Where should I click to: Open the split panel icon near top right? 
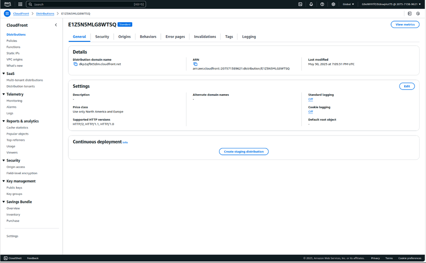point(410,14)
